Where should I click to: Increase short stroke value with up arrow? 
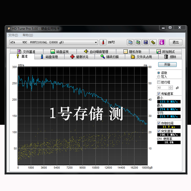(171, 87)
